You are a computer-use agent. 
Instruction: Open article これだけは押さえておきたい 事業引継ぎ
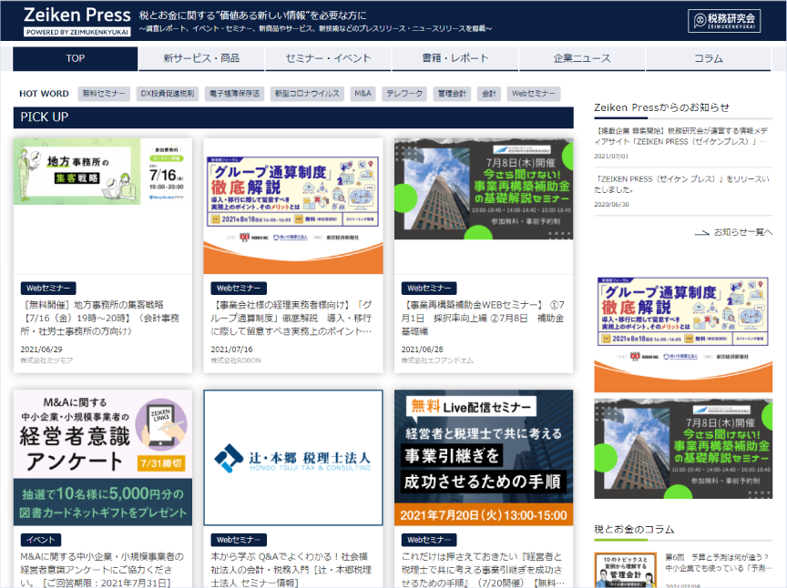point(483,570)
